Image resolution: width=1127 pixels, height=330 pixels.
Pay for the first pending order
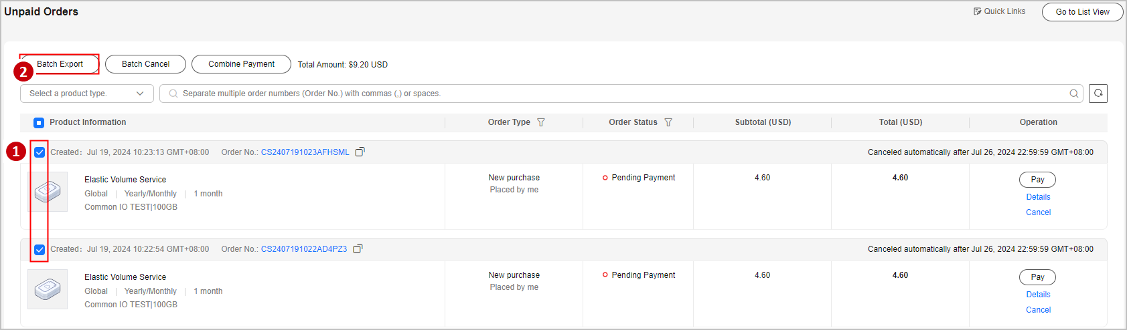(x=1037, y=180)
